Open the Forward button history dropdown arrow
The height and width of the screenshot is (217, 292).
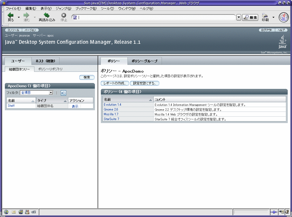35,17
